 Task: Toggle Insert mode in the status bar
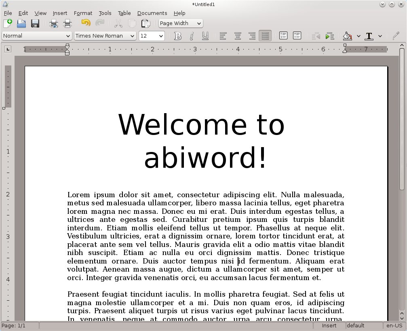coord(329,326)
